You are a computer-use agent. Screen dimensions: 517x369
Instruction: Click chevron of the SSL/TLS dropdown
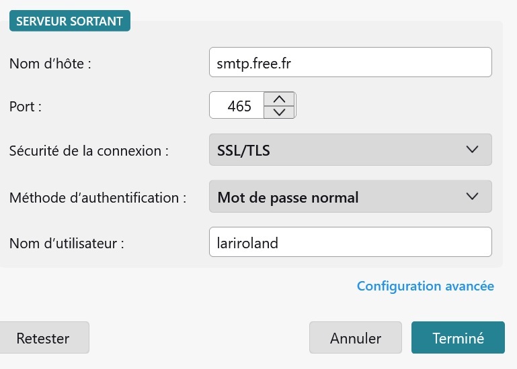[x=472, y=150]
